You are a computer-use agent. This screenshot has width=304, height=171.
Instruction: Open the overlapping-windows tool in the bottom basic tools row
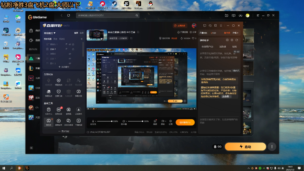point(68,122)
